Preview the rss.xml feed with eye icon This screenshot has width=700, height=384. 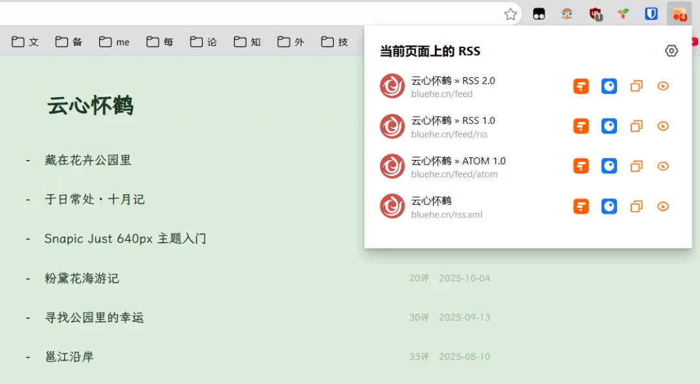tap(662, 207)
